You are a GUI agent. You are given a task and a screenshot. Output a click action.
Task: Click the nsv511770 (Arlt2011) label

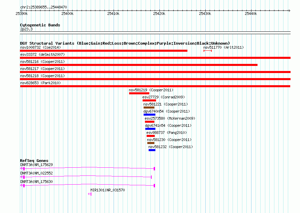(223, 47)
